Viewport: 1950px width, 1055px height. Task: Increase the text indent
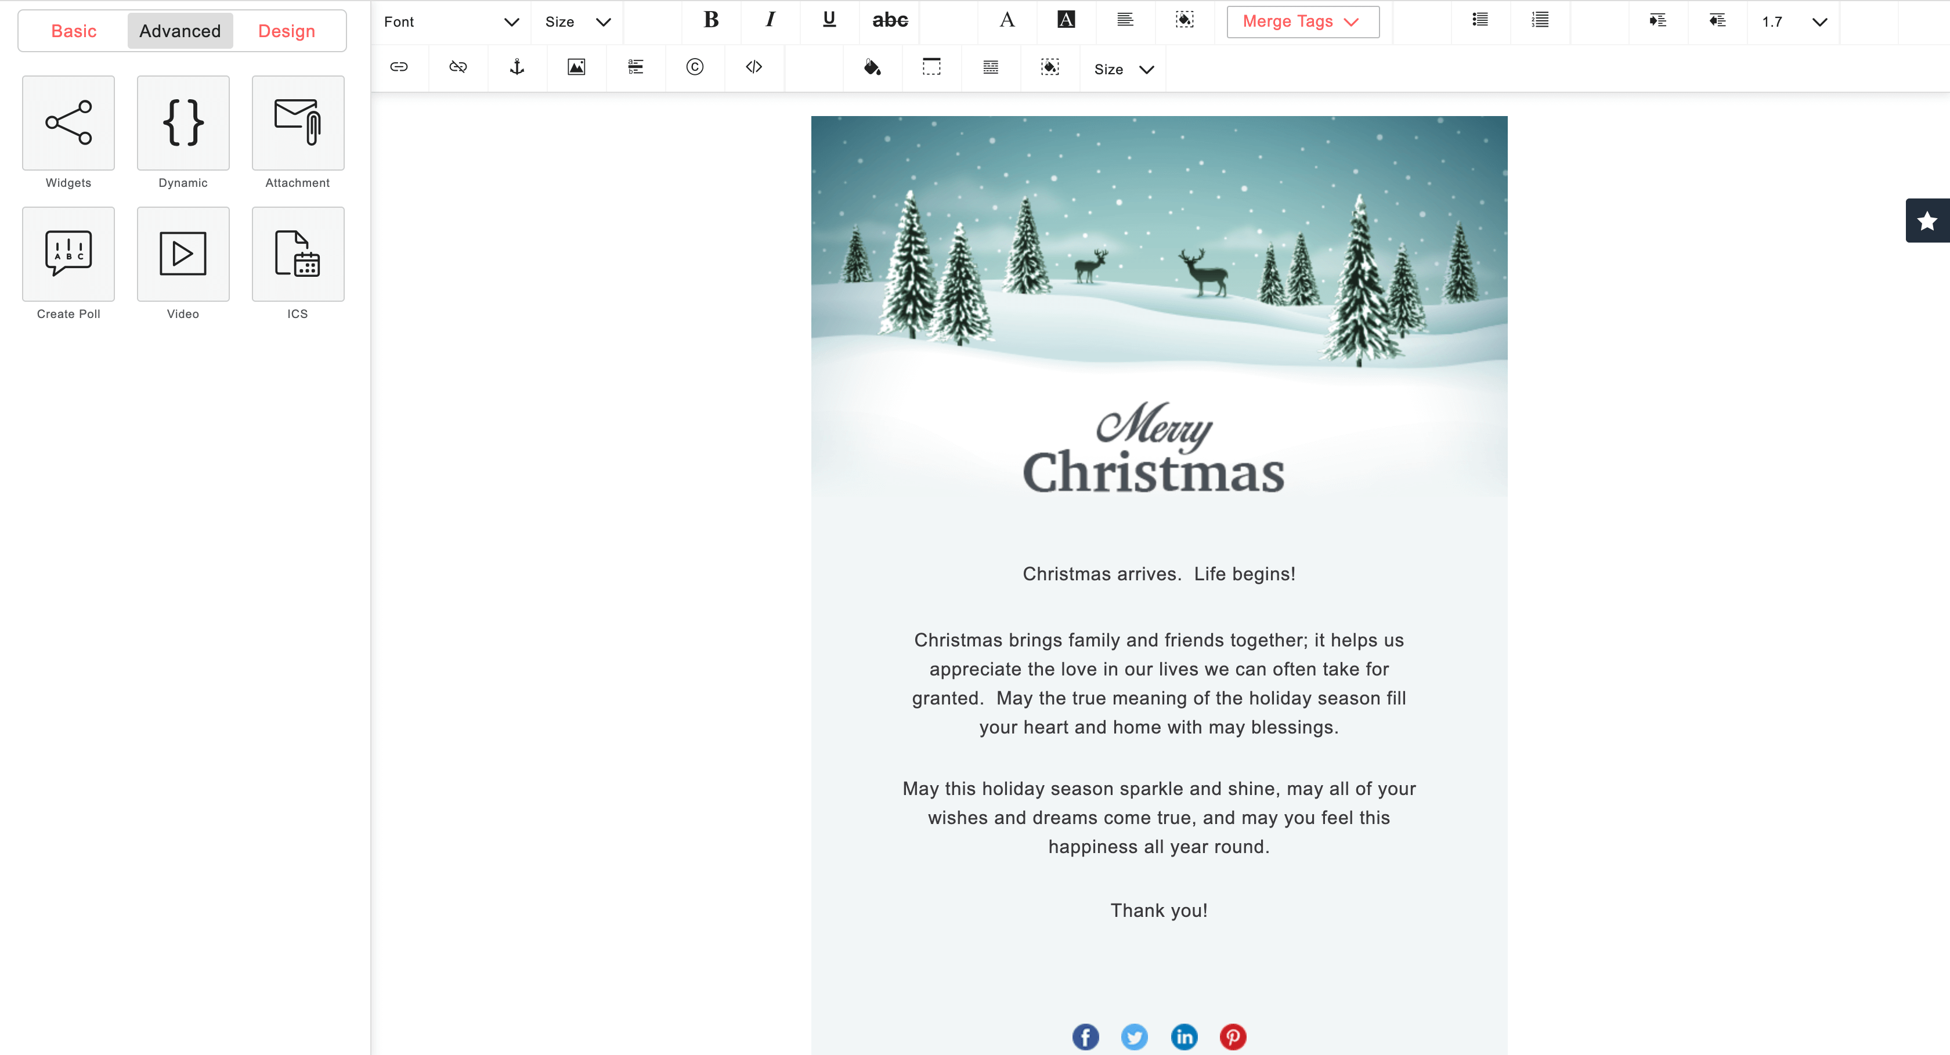tap(1658, 20)
